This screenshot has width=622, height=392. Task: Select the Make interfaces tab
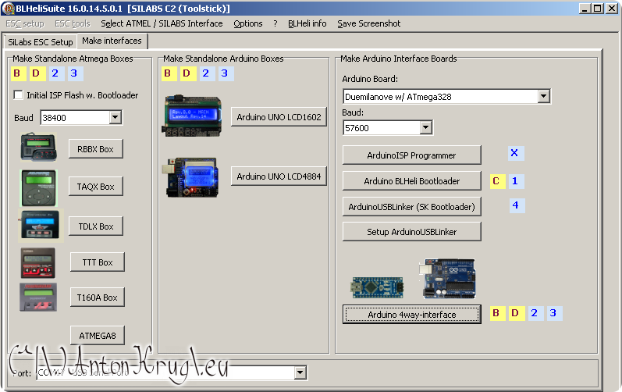click(112, 41)
